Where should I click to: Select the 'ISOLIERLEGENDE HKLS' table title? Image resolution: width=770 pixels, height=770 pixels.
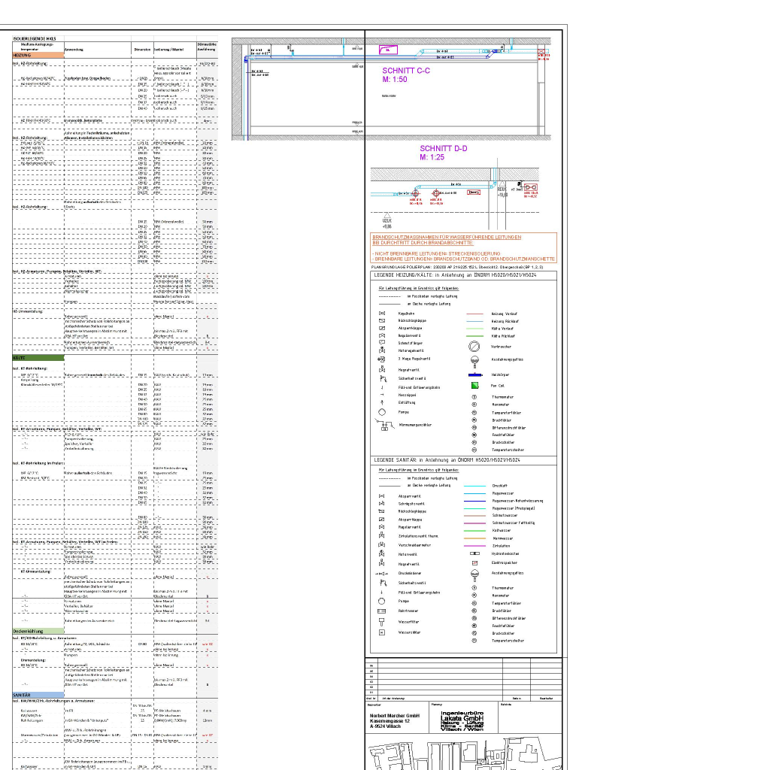35,38
